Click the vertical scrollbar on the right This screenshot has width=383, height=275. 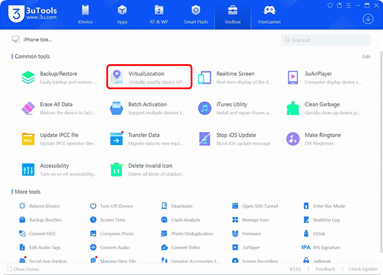[x=381, y=152]
